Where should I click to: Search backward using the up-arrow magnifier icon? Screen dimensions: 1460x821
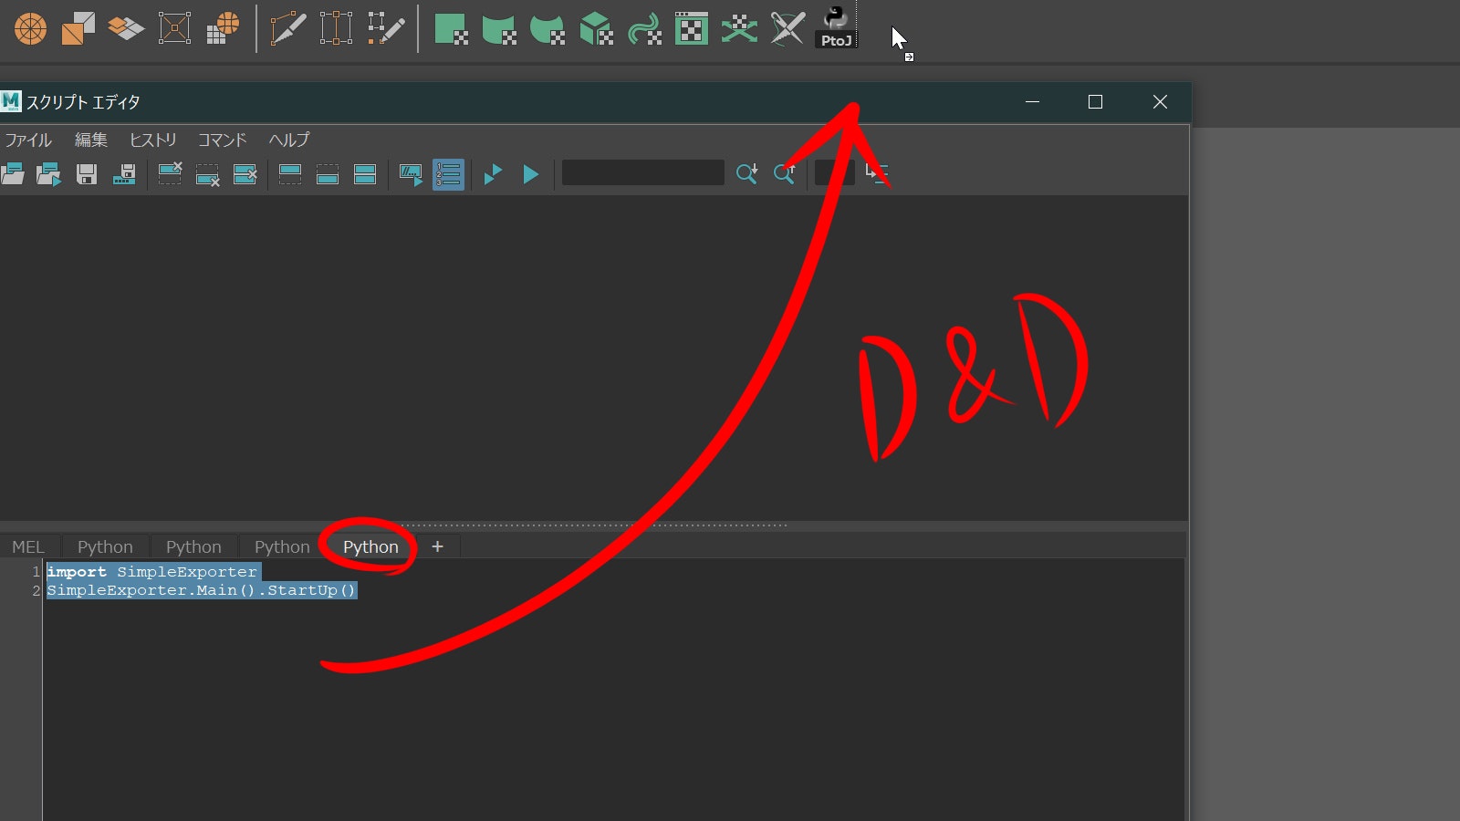(x=783, y=174)
